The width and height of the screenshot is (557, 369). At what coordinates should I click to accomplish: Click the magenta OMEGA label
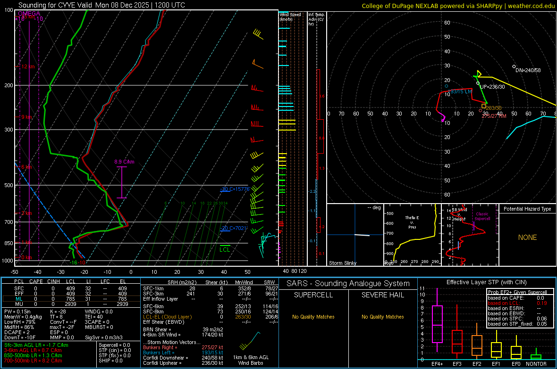pyautogui.click(x=29, y=14)
